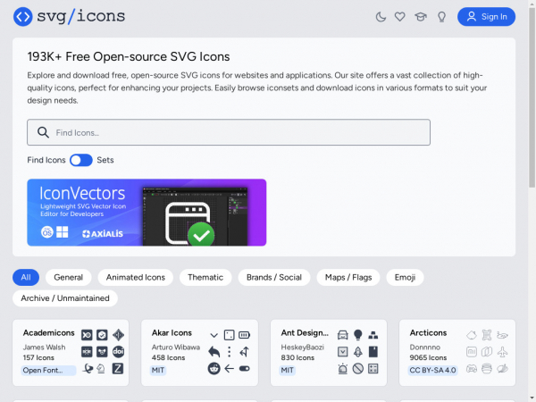The width and height of the screenshot is (536, 402).
Task: Select the All category filter
Action: pos(26,277)
